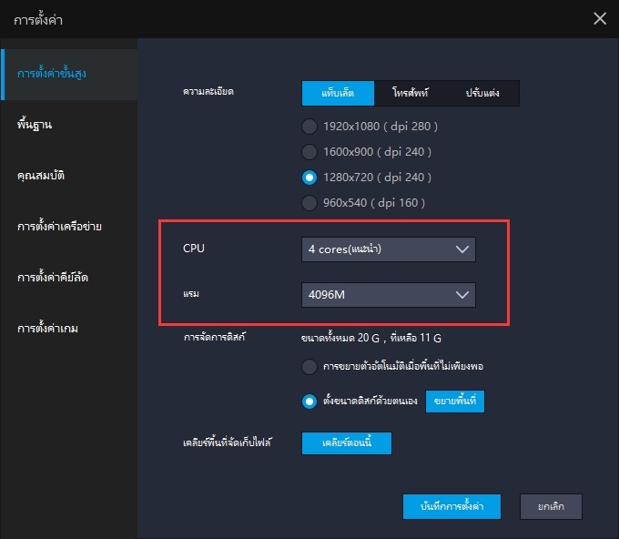Open the การตั้งค่าเกม game settings section
This screenshot has width=619, height=539.
pyautogui.click(x=53, y=328)
